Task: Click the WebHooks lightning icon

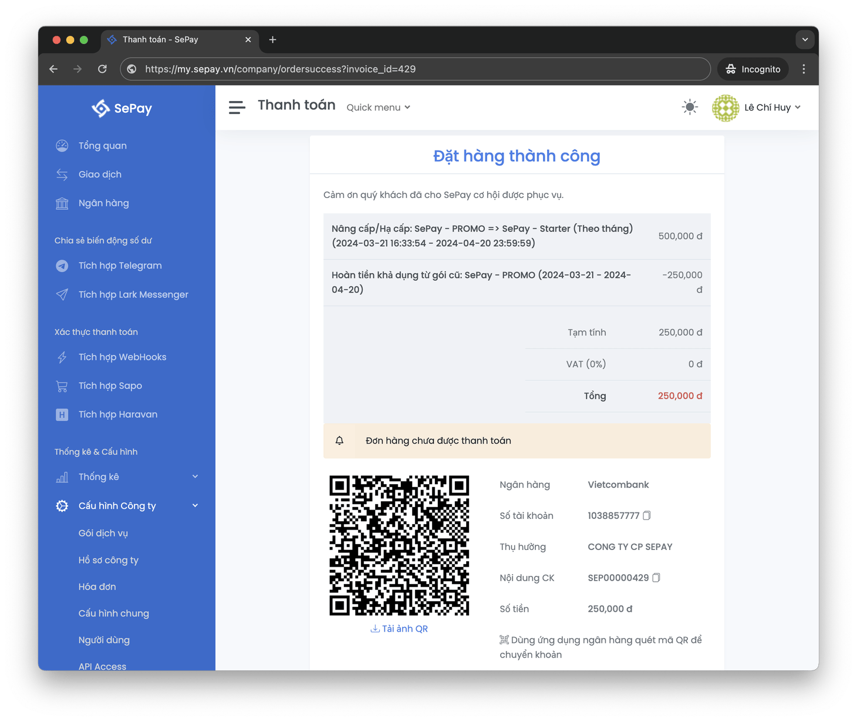Action: (62, 357)
